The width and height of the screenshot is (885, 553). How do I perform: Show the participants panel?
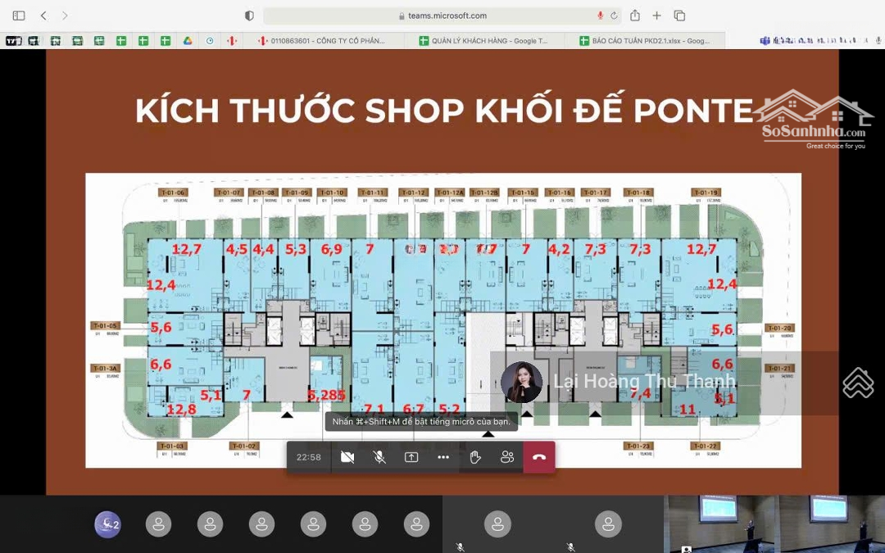click(507, 457)
